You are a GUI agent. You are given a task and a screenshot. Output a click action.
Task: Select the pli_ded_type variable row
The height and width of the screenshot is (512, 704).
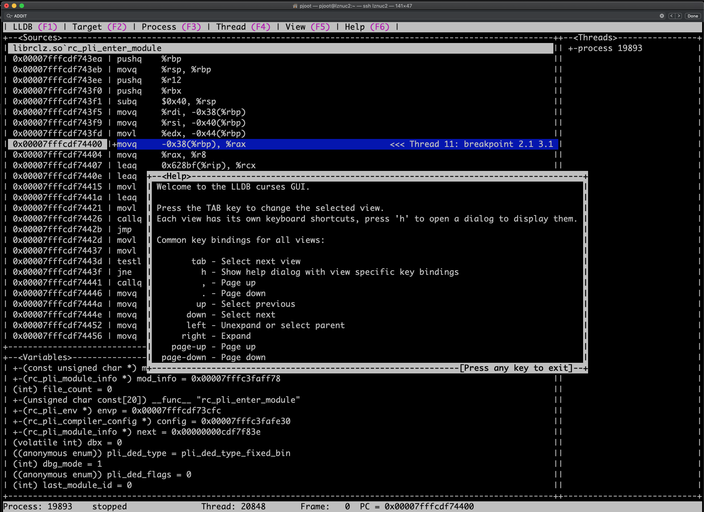pos(151,453)
